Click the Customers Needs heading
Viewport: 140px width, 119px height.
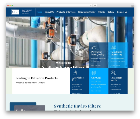click(x=116, y=79)
